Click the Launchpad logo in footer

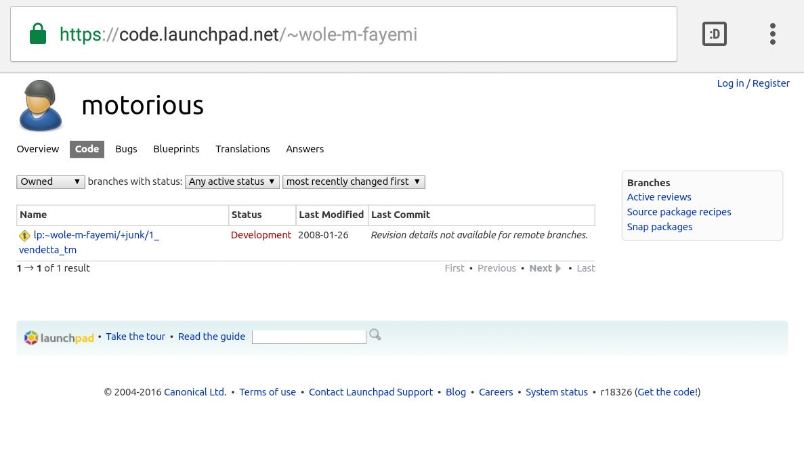tap(59, 337)
